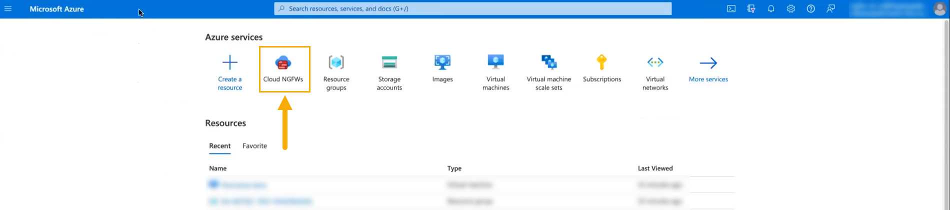The image size is (950, 210).
Task: Select the Recent resources tab
Action: click(x=220, y=146)
